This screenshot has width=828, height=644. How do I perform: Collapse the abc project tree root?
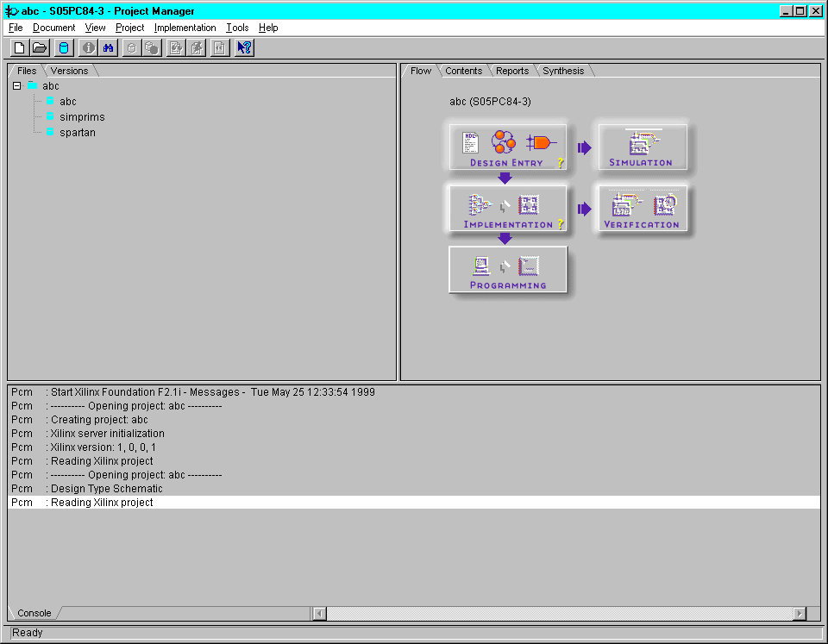click(x=17, y=85)
